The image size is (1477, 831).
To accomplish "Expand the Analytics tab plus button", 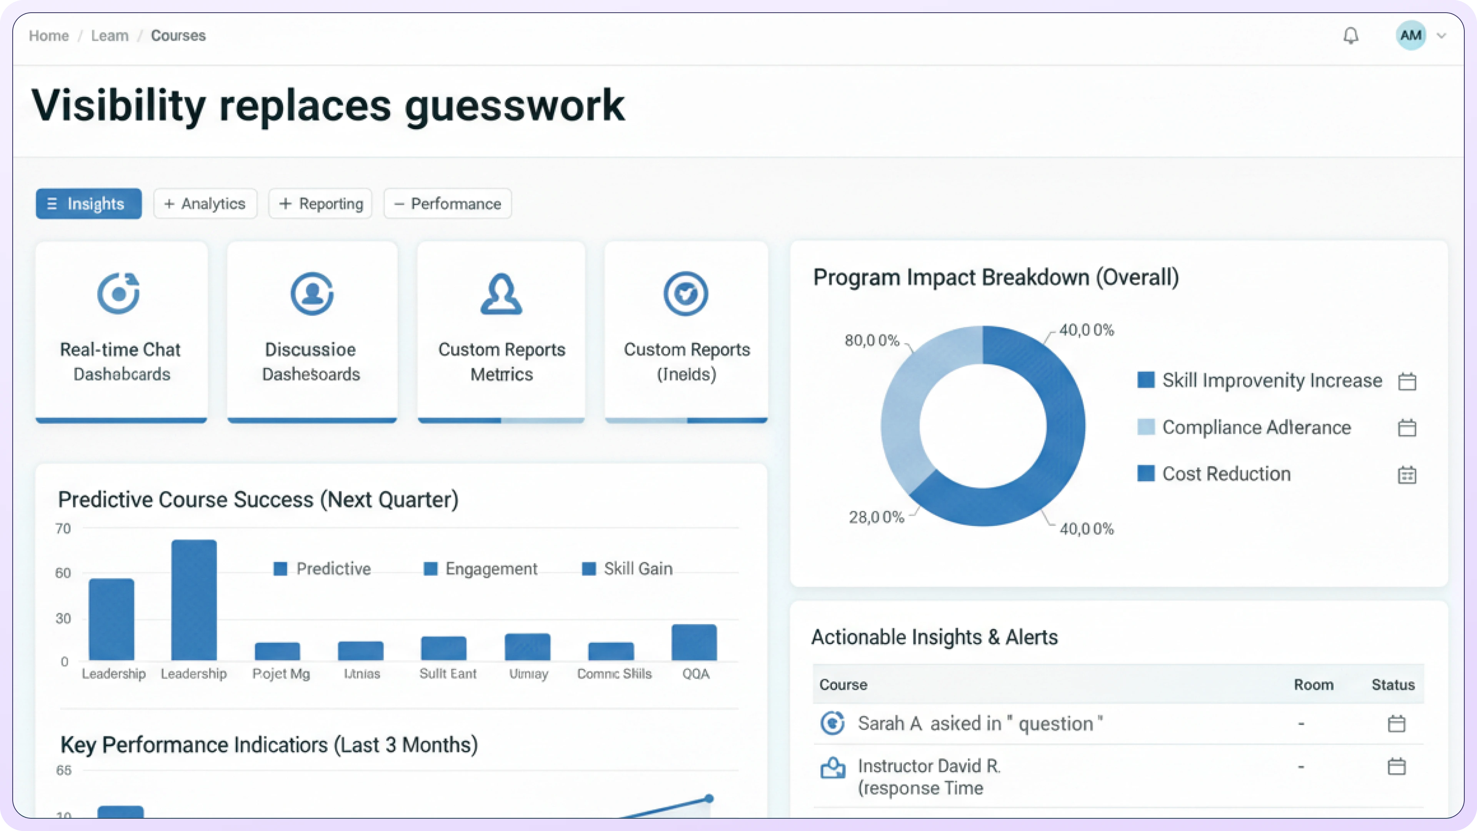I will (170, 204).
